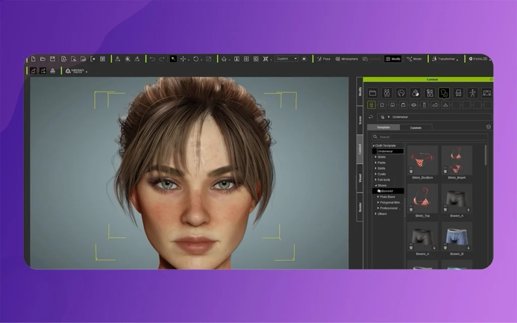
Task: Activate the Select arrow tool
Action: [173, 59]
